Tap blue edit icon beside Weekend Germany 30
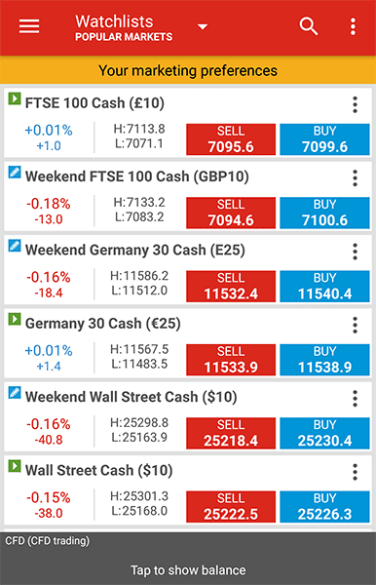This screenshot has height=585, width=376. [x=15, y=246]
